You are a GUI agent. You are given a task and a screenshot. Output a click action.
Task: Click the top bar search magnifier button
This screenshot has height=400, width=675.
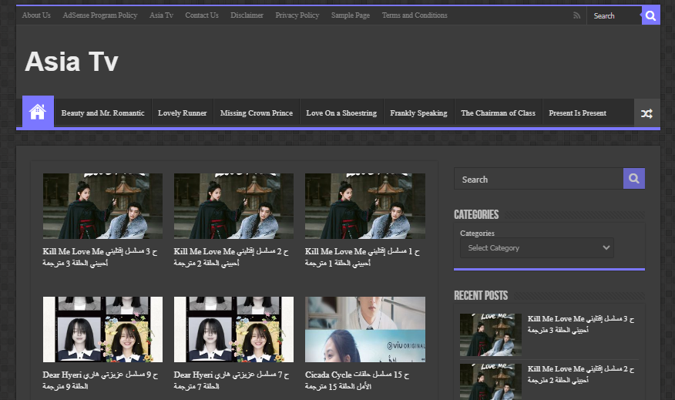tap(650, 15)
